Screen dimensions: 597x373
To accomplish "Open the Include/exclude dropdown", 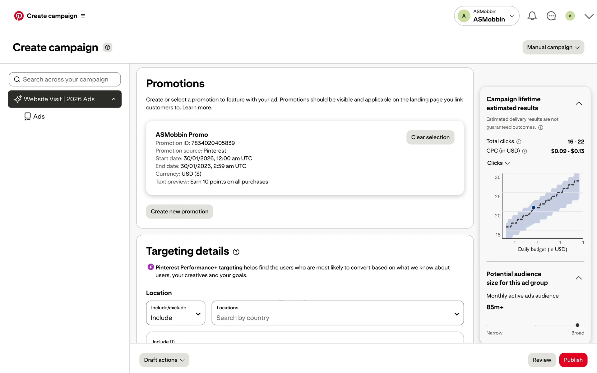I will tap(175, 313).
